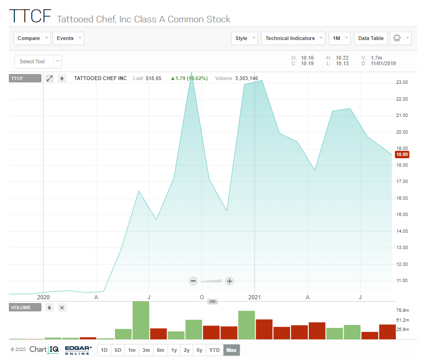The width and height of the screenshot is (427, 364).
Task: Open the Data Table view
Action: pyautogui.click(x=371, y=38)
